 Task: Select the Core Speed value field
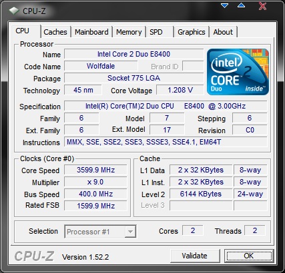(95, 170)
